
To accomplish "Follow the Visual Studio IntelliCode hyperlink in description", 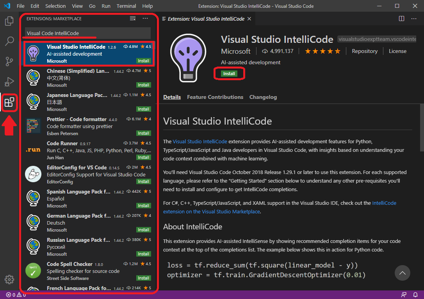I will (200, 141).
